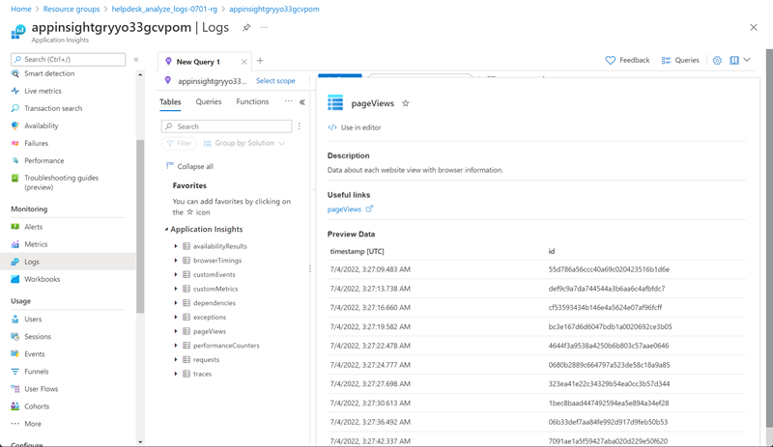The image size is (773, 447).
Task: Open Metrics under Monitoring
Action: (36, 244)
